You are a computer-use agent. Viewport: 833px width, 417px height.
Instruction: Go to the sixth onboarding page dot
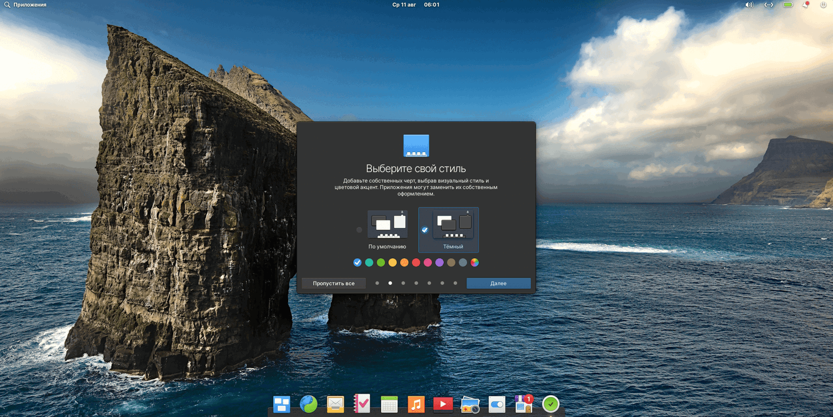coord(442,283)
